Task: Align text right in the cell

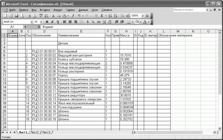Action: tap(76, 22)
